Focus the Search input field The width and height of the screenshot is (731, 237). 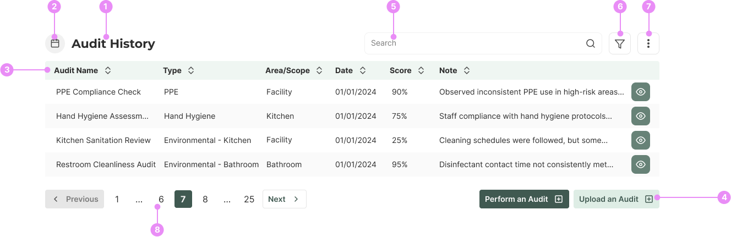click(473, 43)
